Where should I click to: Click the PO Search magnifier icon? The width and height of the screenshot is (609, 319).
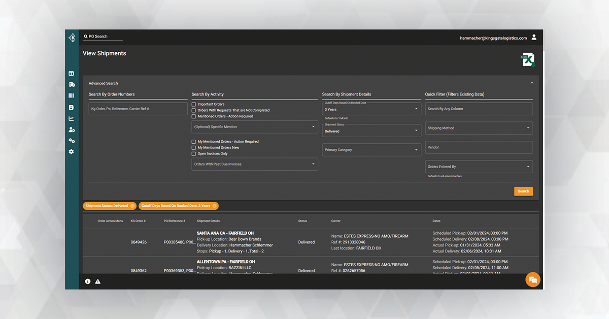click(x=86, y=37)
